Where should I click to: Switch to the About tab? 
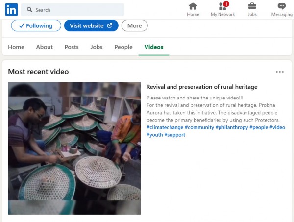point(45,47)
